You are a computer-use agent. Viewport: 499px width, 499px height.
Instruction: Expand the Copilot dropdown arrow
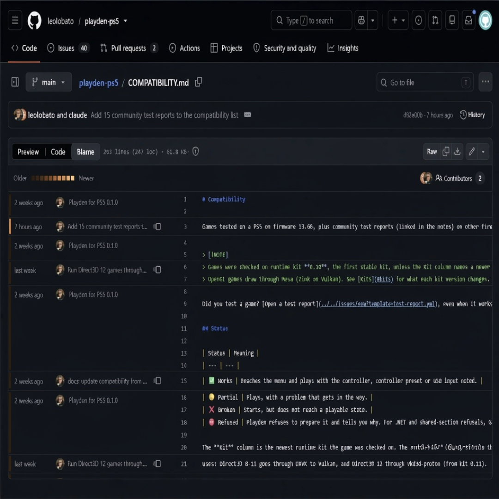tap(373, 20)
